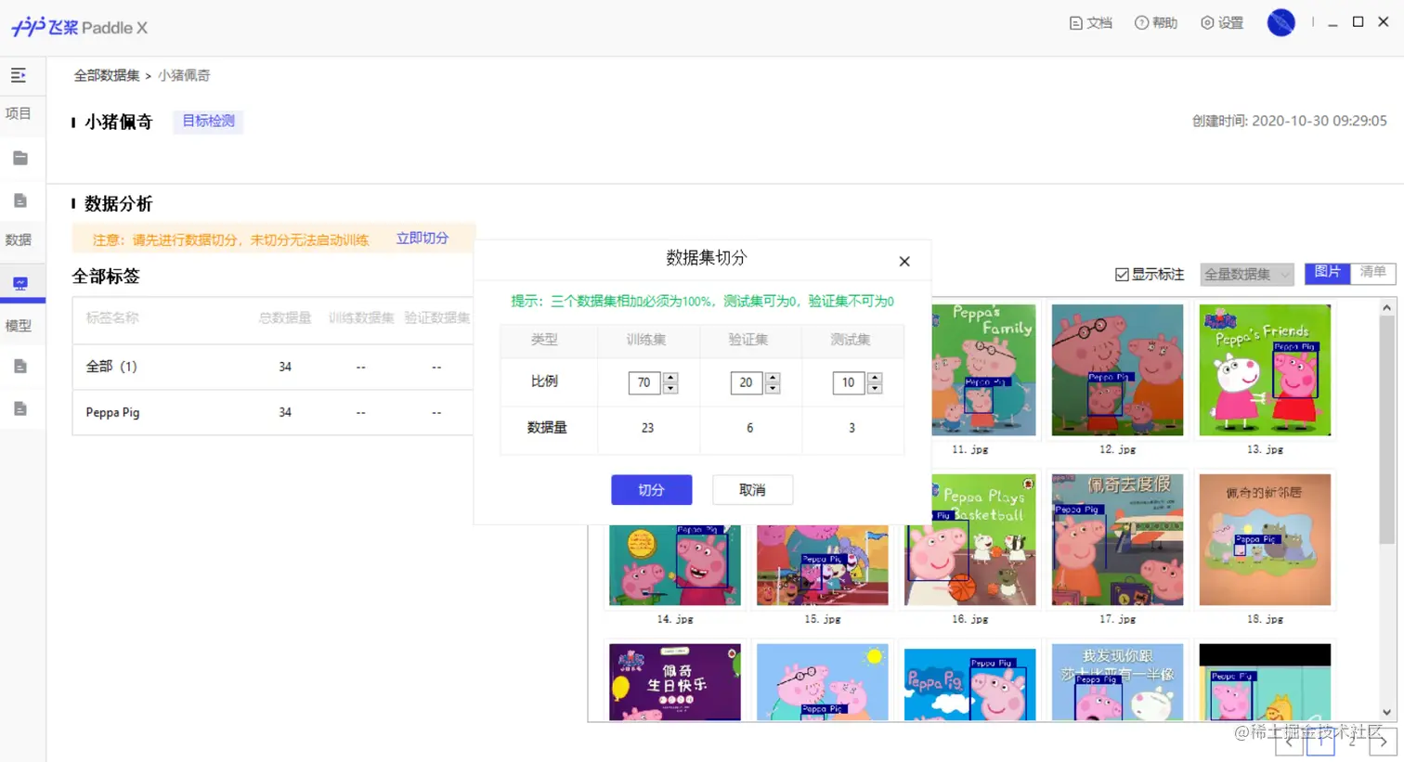Decrease the 训练集 ratio with down arrow
The width and height of the screenshot is (1404, 762).
(670, 388)
